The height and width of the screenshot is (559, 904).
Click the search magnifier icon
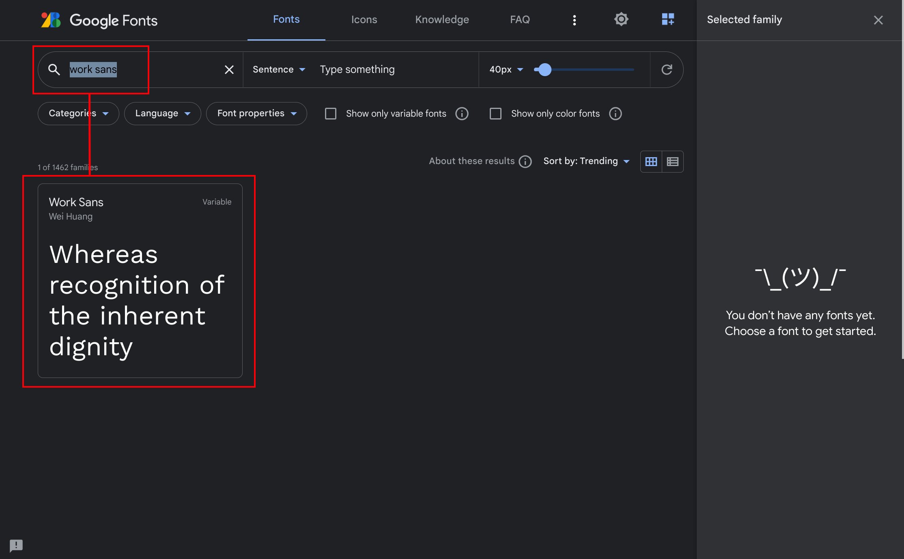54,70
